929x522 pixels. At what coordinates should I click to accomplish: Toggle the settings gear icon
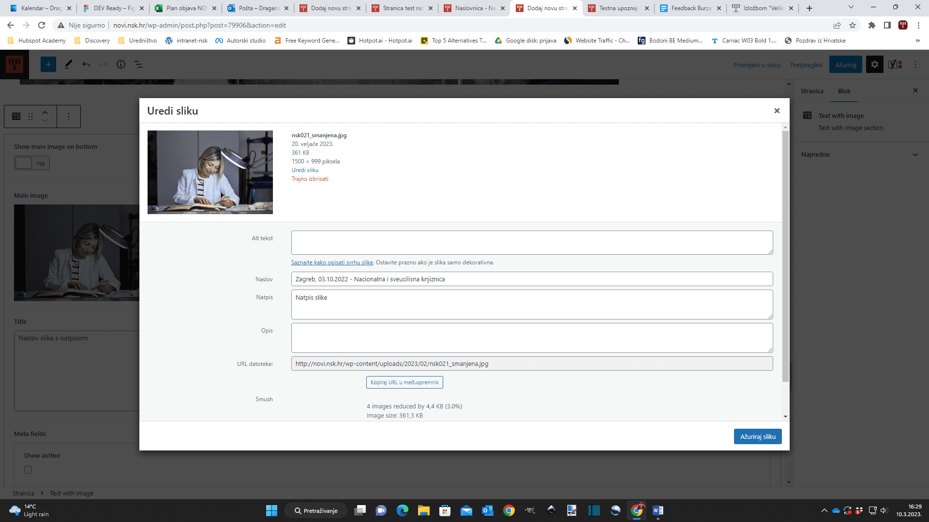coord(874,64)
